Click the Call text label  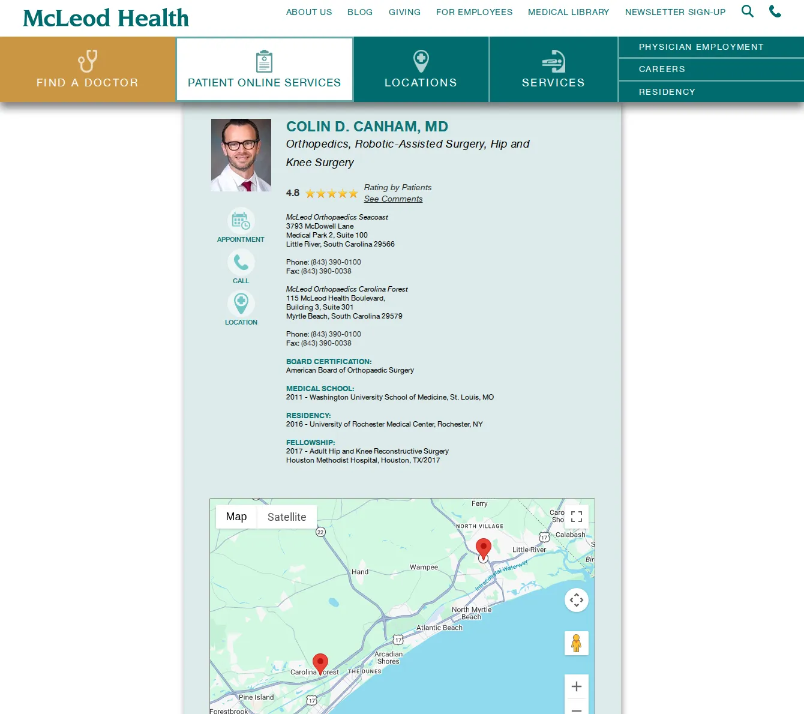tap(241, 281)
